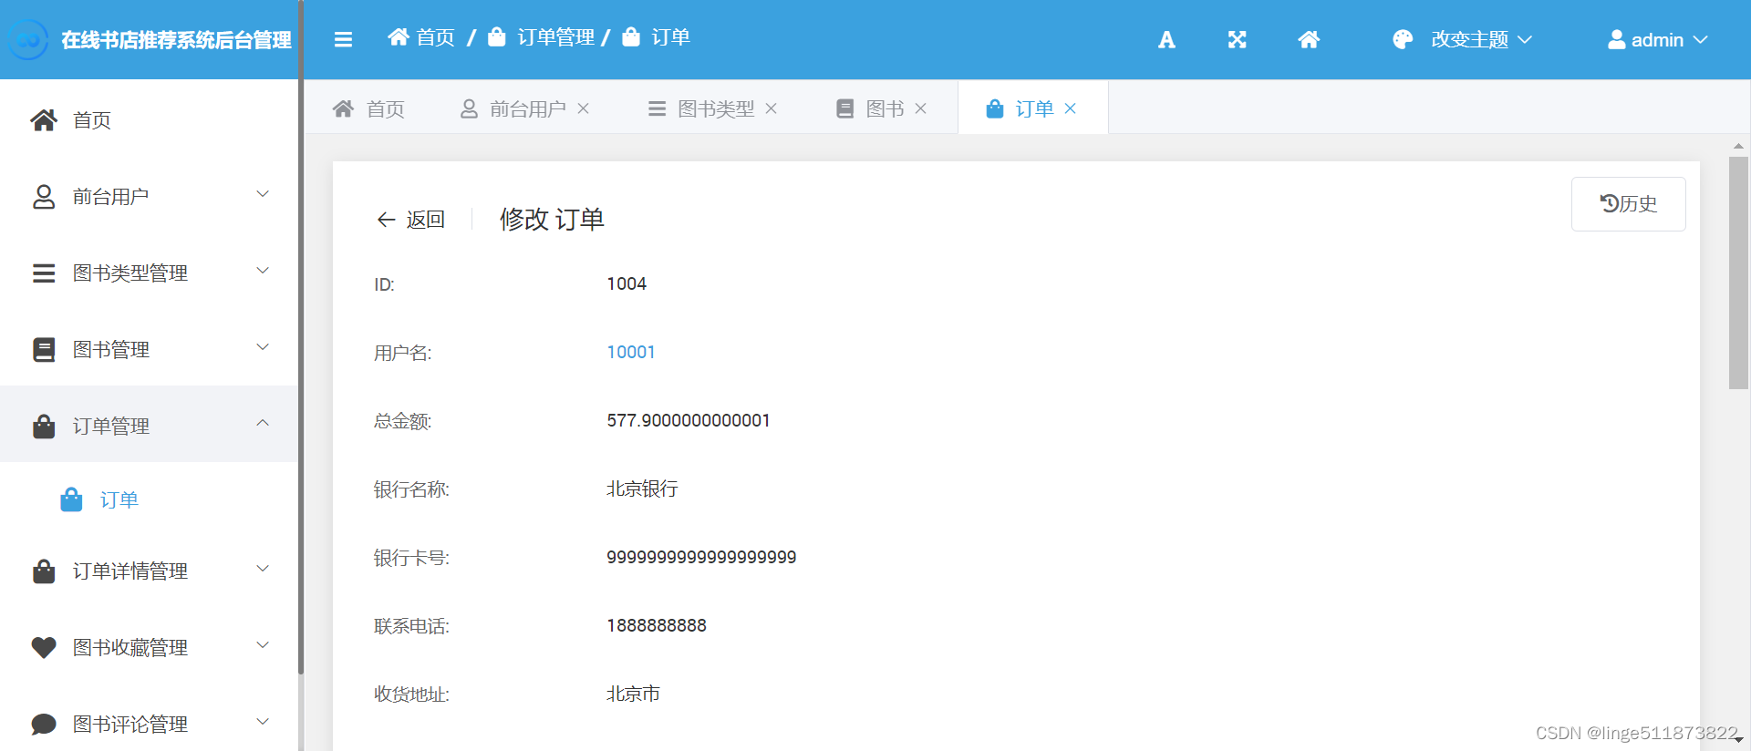The image size is (1751, 751).
Task: Switch to the 前台用户 tab
Action: pos(527,108)
